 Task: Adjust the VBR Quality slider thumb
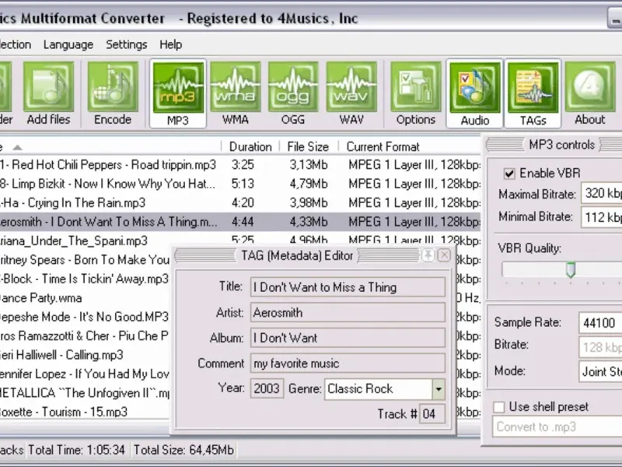pos(571,269)
